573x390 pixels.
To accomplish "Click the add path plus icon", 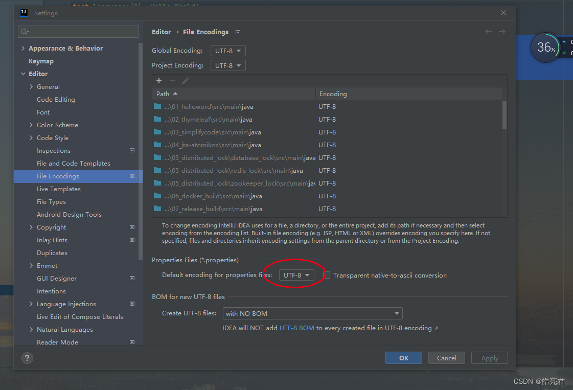I will [159, 81].
